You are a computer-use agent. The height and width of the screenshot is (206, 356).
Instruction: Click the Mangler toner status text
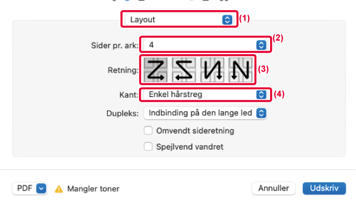coord(93,189)
